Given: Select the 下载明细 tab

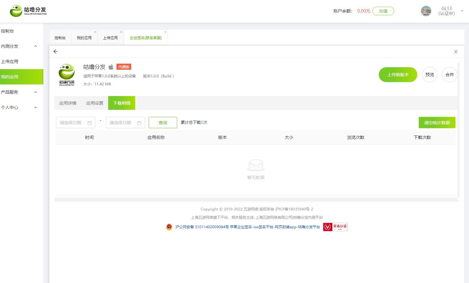Looking at the screenshot, I should (122, 103).
